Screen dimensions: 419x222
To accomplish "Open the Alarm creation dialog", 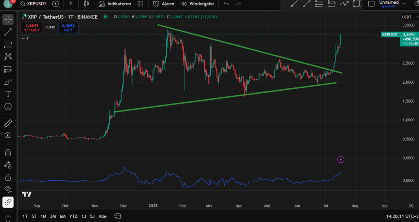I will point(164,4).
